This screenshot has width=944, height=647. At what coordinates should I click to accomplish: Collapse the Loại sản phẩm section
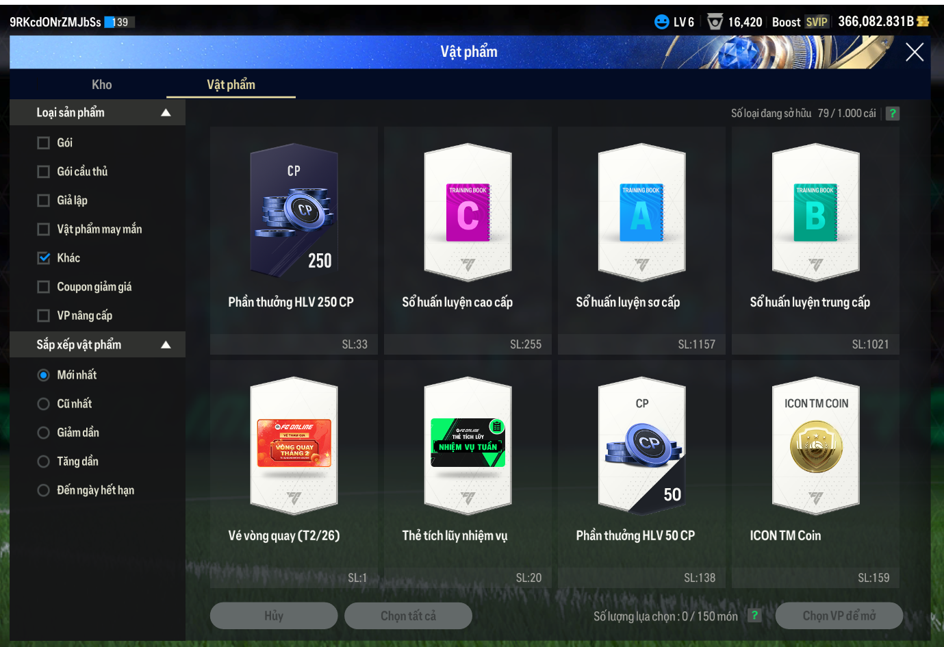point(166,113)
